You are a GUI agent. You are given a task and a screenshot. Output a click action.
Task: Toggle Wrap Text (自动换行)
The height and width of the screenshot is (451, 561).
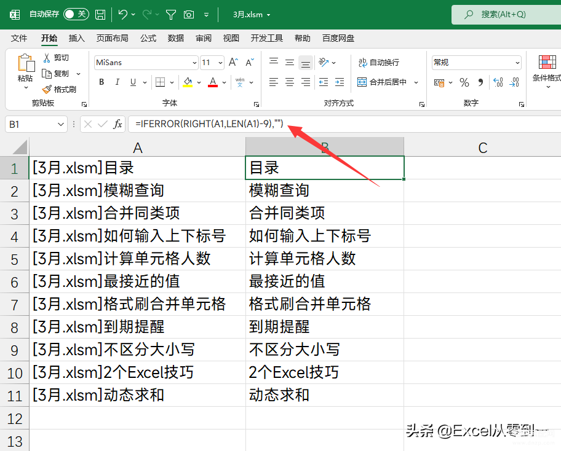point(379,63)
